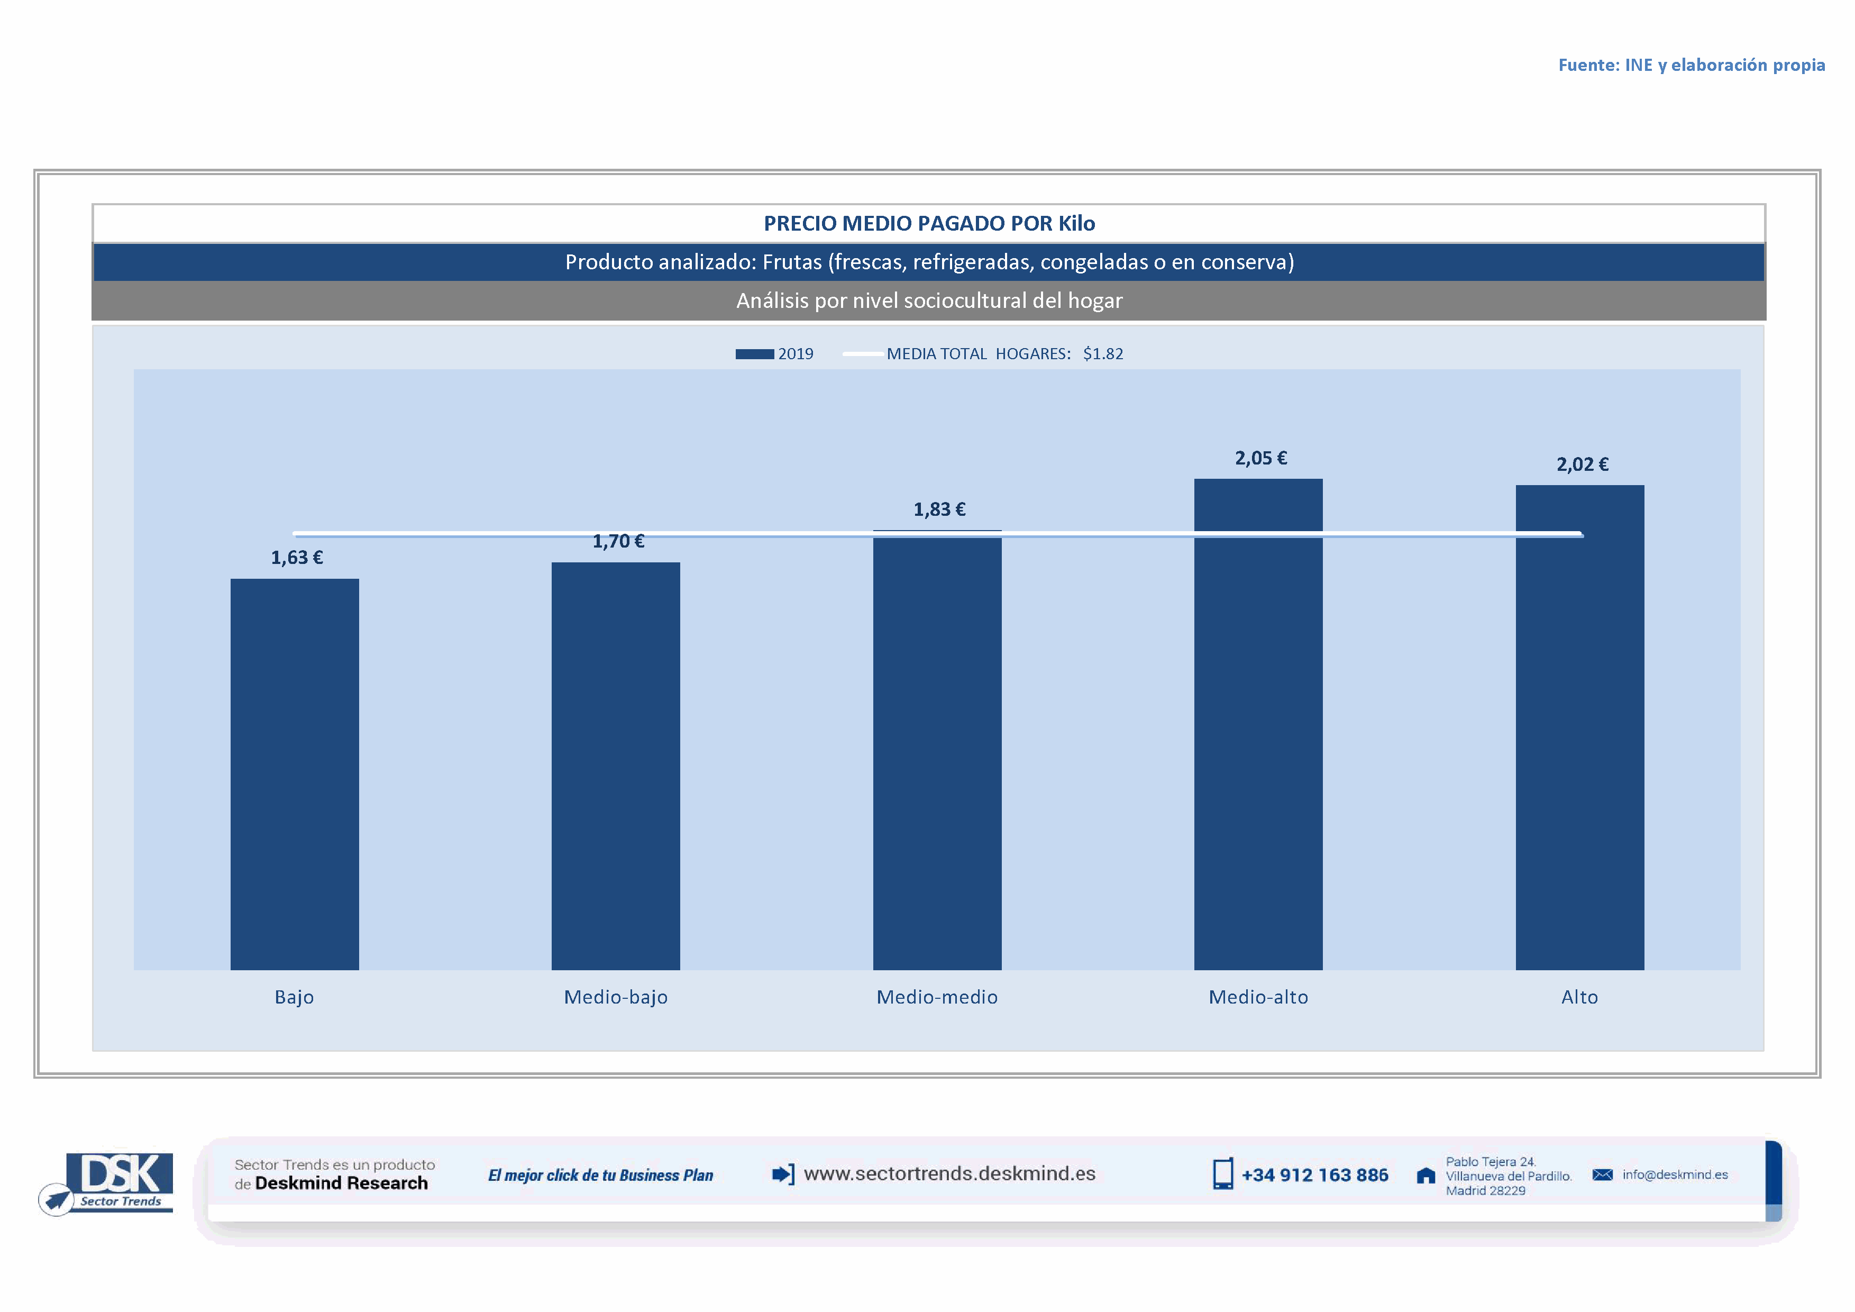Click the email envelope icon
1855x1312 pixels.
click(1602, 1174)
